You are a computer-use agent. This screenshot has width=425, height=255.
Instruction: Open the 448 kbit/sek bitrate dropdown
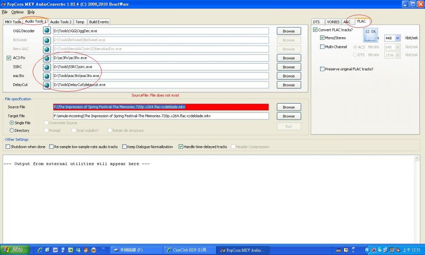[x=398, y=38]
